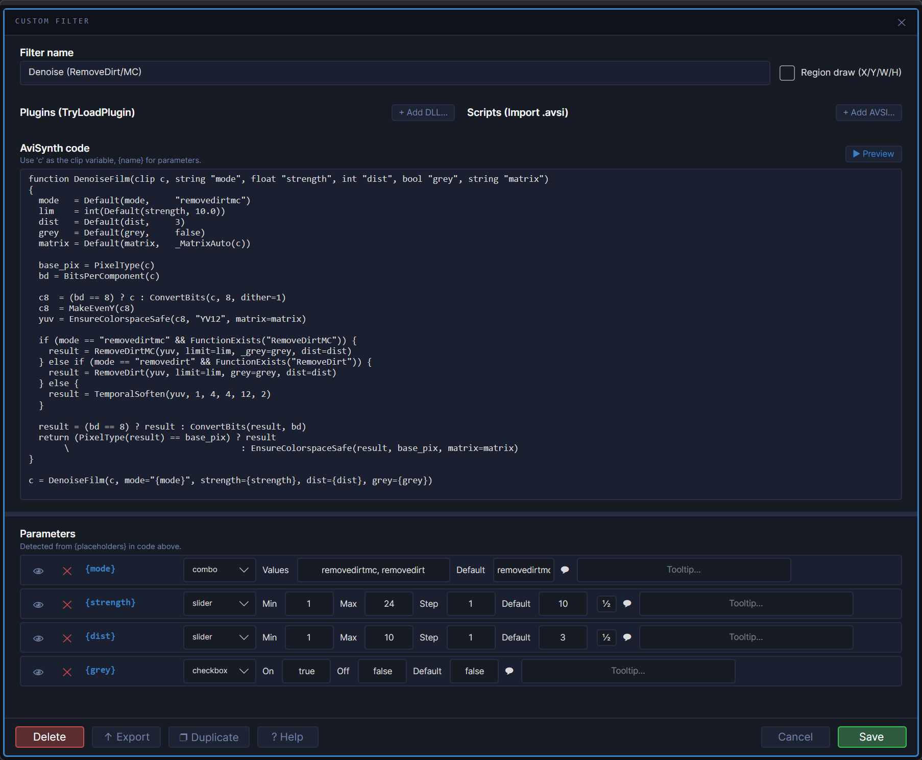Image resolution: width=922 pixels, height=760 pixels.
Task: Open the combo type dropdown for {mode}
Action: coord(220,570)
